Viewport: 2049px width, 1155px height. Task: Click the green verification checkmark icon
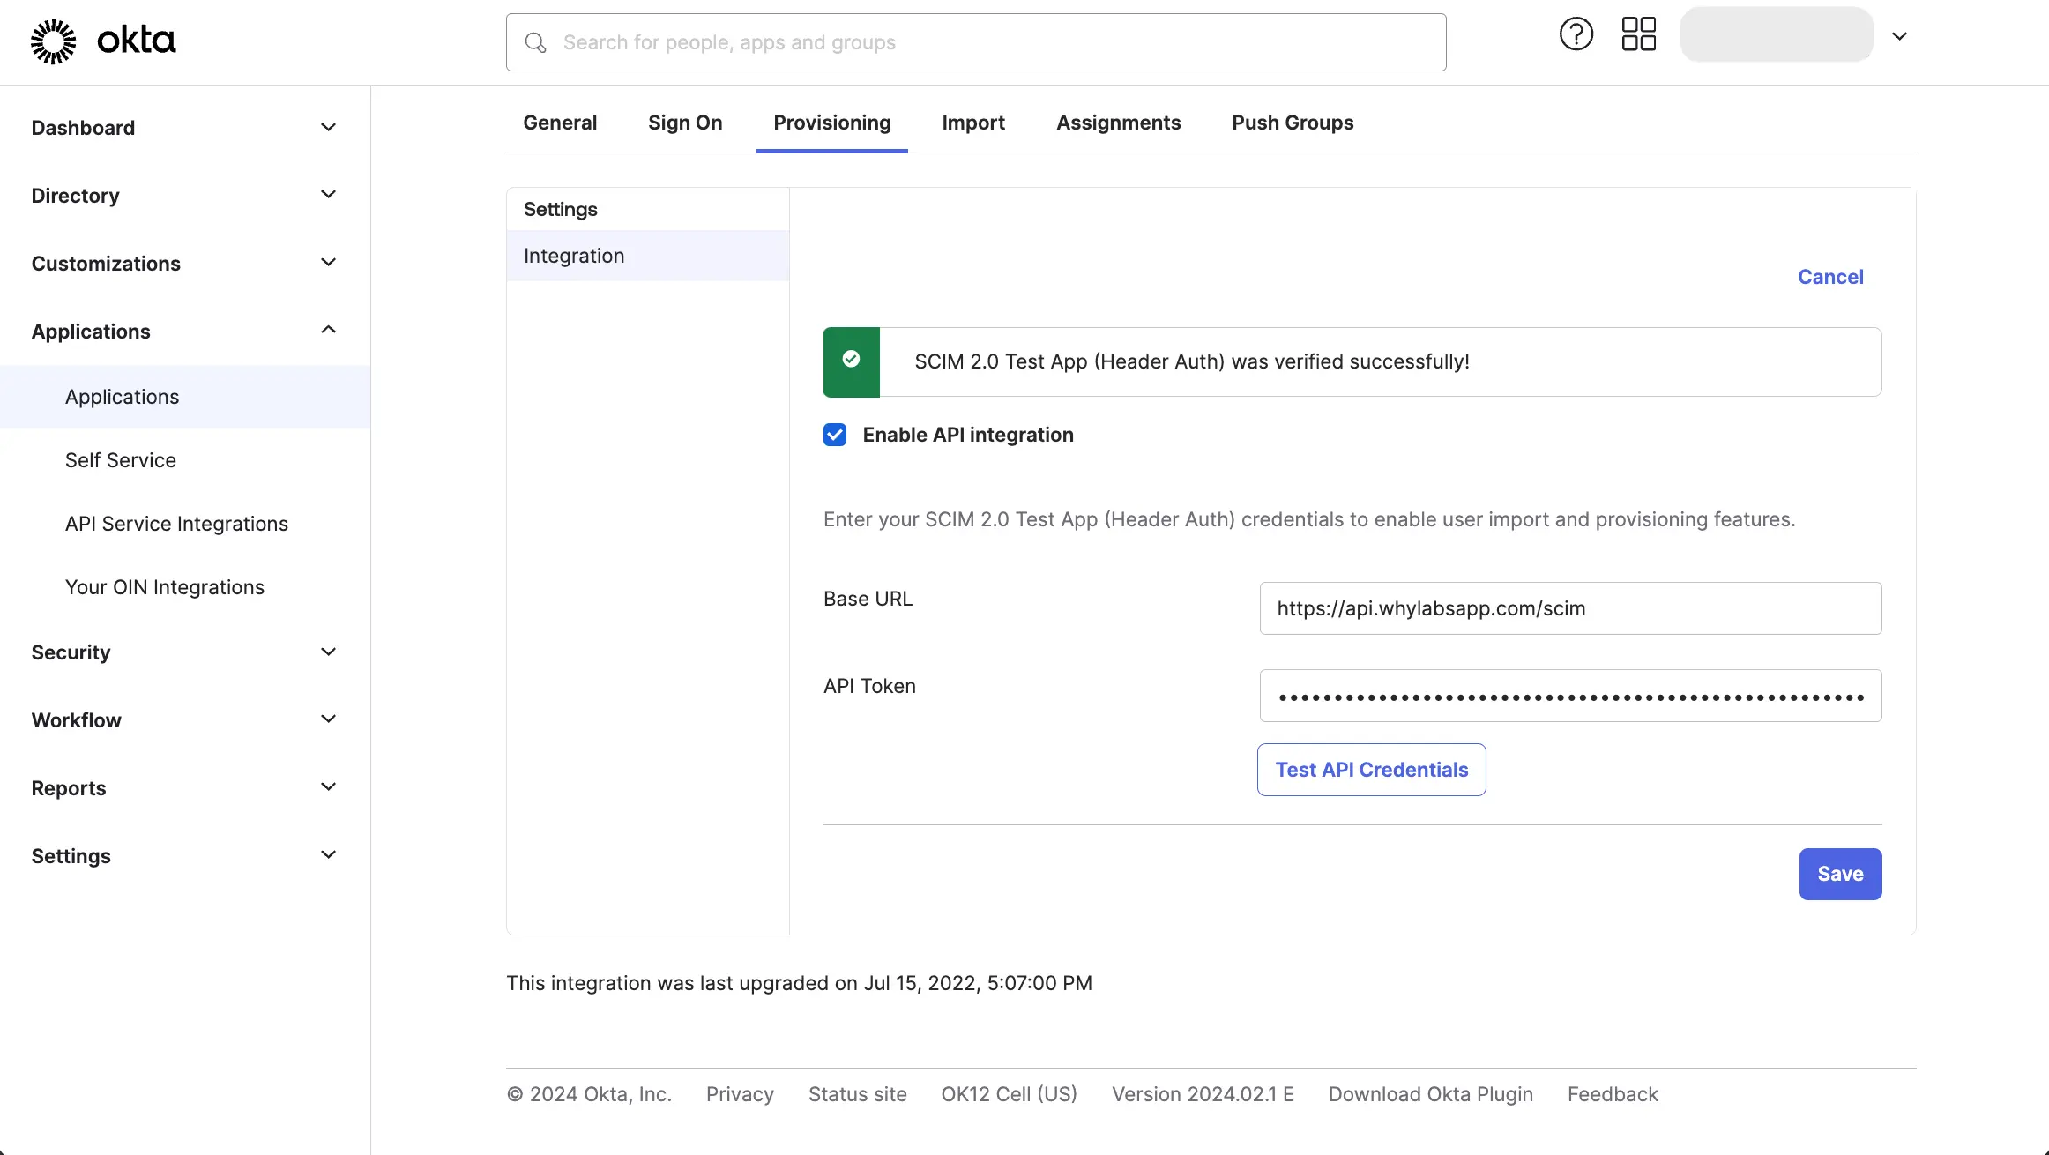850,360
